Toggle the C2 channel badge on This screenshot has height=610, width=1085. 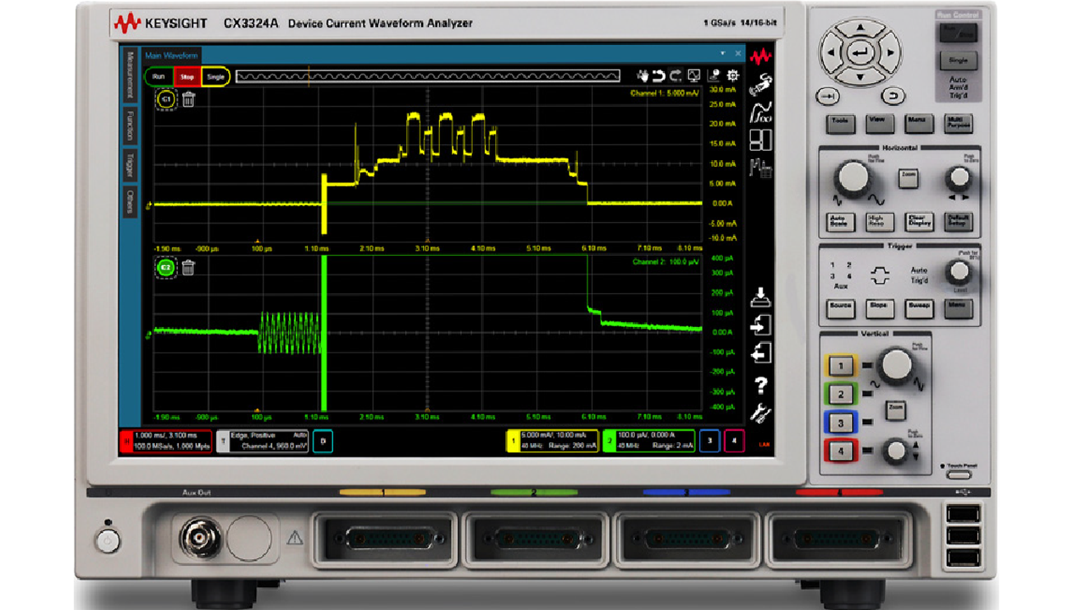tap(164, 267)
